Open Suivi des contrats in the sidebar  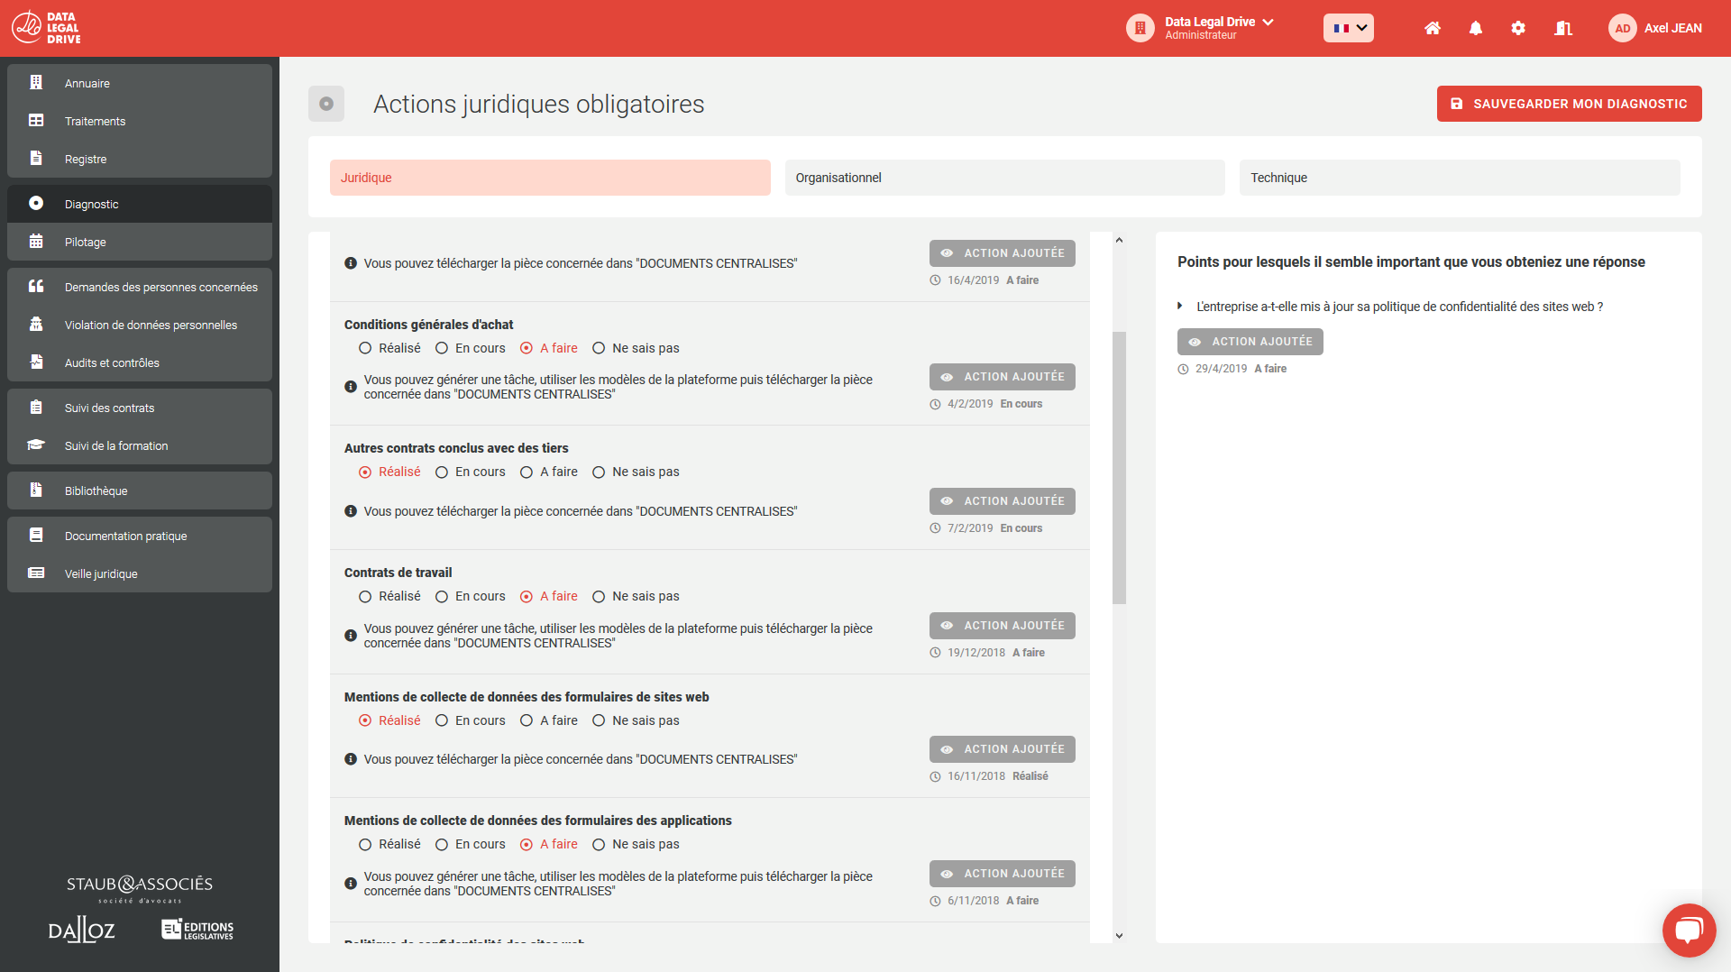pos(140,408)
